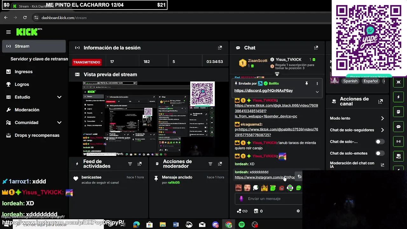The width and height of the screenshot is (407, 229).
Task: Click benicastee in the activity feed
Action: (x=91, y=177)
